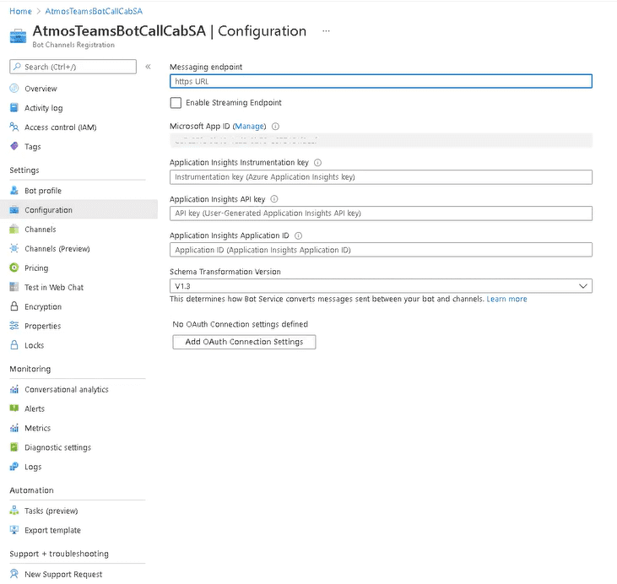Viewport: 617px width, 584px height.
Task: Open Test in Web Chat icon
Action: [x=14, y=288]
